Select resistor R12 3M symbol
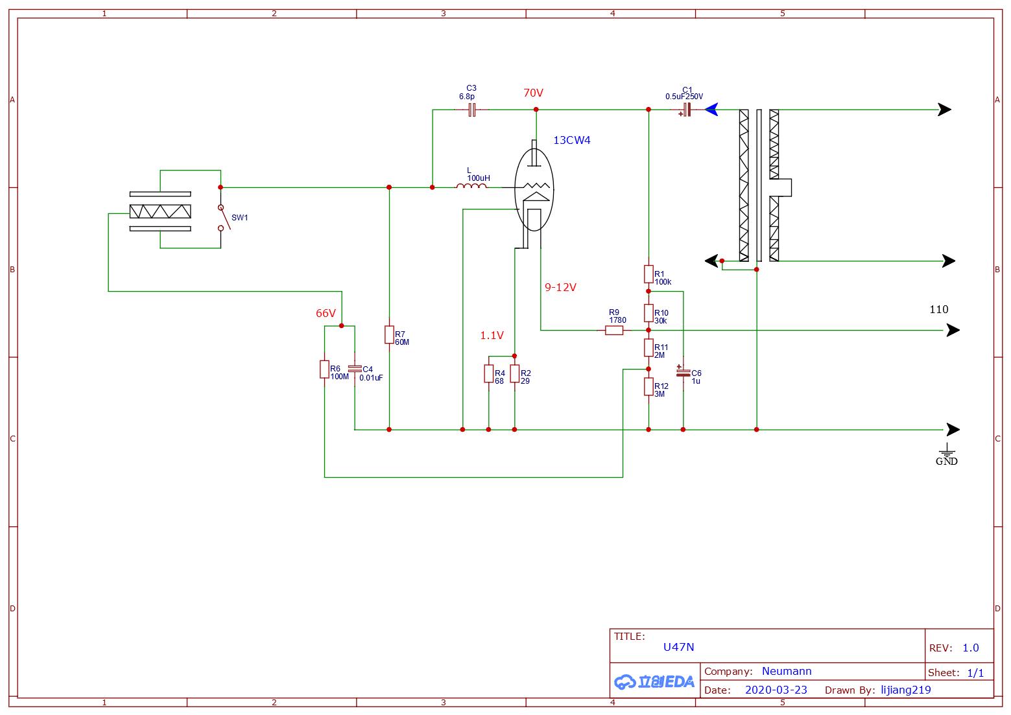 click(648, 386)
